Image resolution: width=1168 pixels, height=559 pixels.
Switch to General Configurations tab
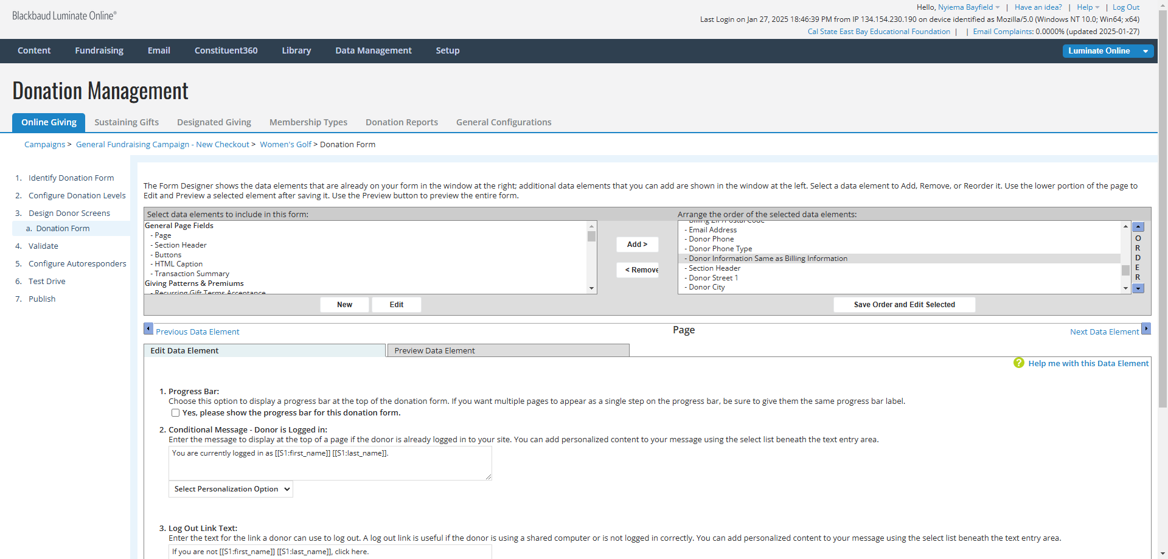[x=504, y=122]
